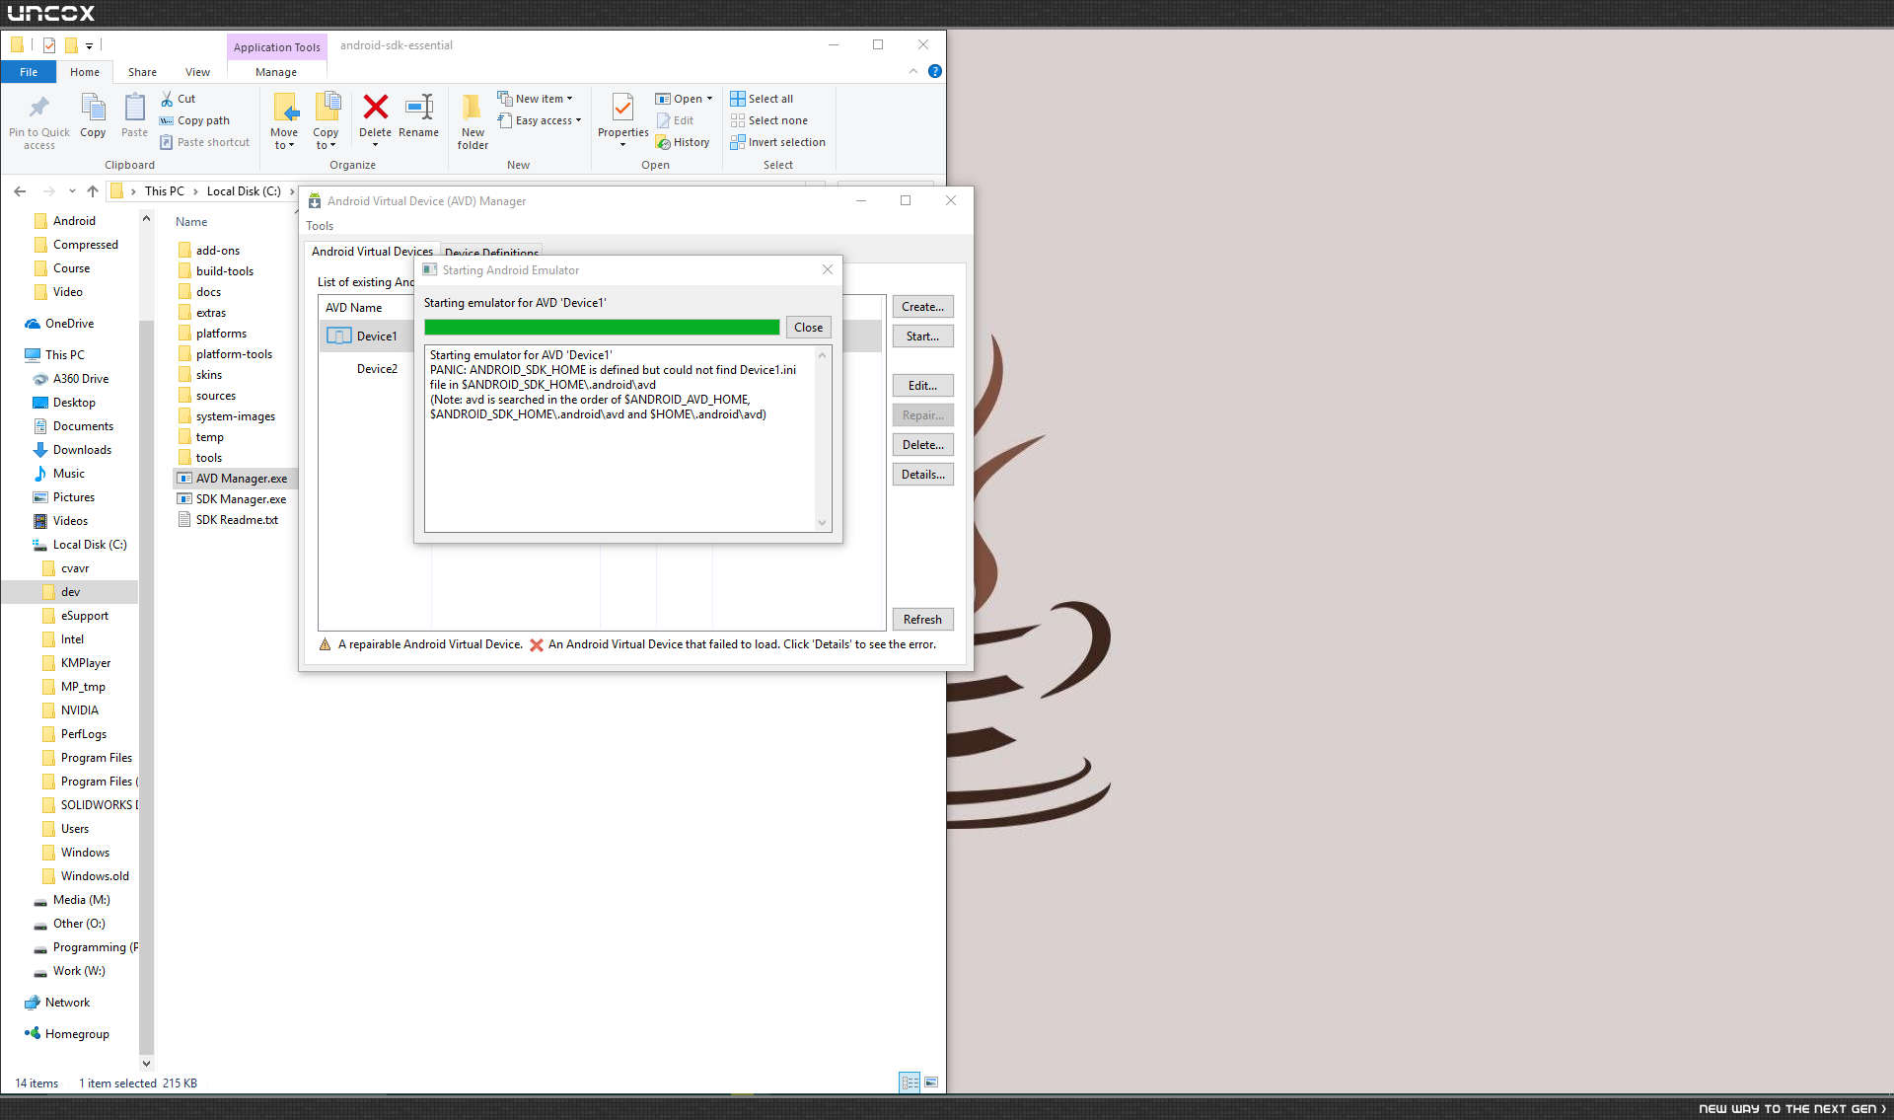1894x1120 pixels.
Task: Switch to the Share ribbon tab
Action: 142,72
